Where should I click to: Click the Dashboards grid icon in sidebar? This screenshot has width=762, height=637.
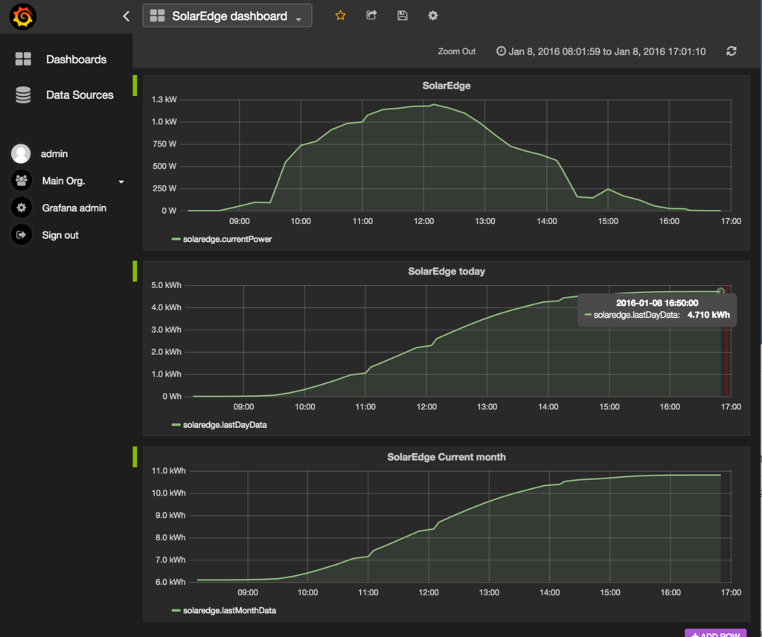pyautogui.click(x=23, y=59)
